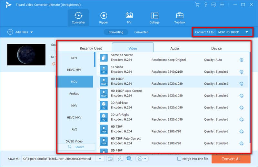
Task: Check Merge into one file
Action: pyautogui.click(x=179, y=159)
